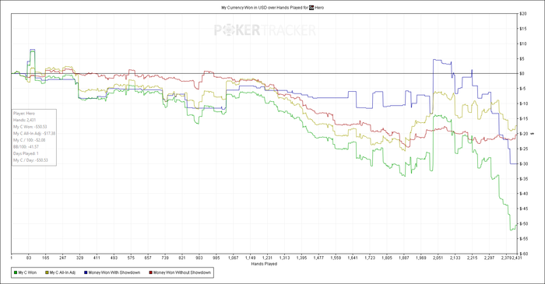The width and height of the screenshot is (545, 284).
Task: Click 'My C All-In Adj: -$17.38' stat line
Action: click(34, 133)
